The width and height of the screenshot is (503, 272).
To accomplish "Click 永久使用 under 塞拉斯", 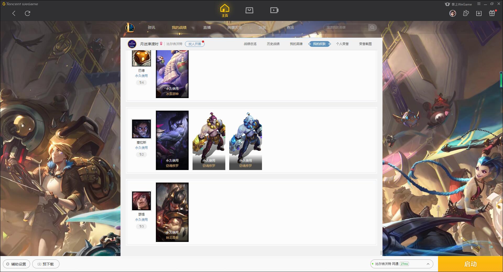I will tap(141, 148).
